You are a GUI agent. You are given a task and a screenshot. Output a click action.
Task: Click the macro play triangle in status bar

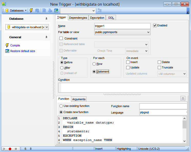pyautogui.click(x=4, y=149)
